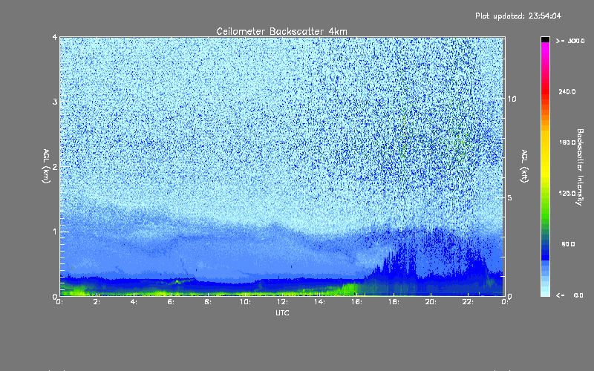Click the "4" tick on km axis
This screenshot has width=594, height=371.
coord(55,37)
